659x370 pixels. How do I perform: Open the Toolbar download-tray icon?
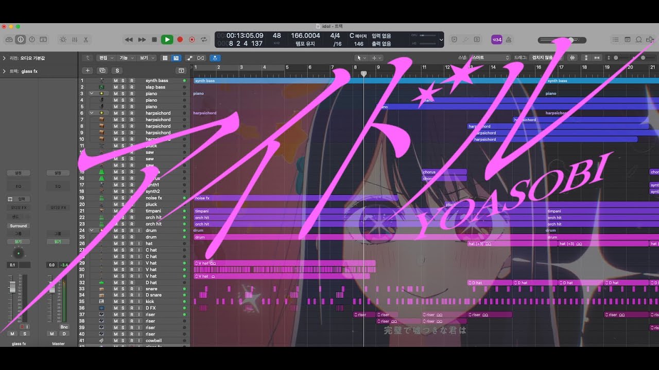[43, 40]
